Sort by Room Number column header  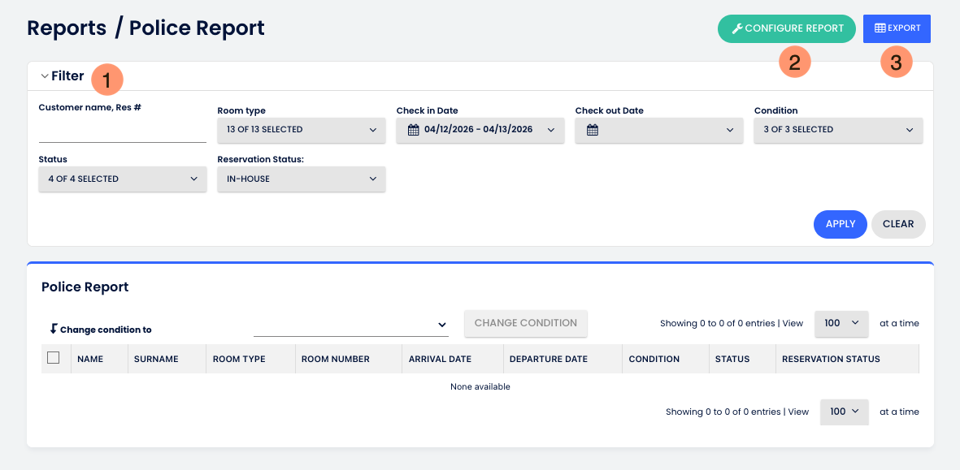[335, 359]
